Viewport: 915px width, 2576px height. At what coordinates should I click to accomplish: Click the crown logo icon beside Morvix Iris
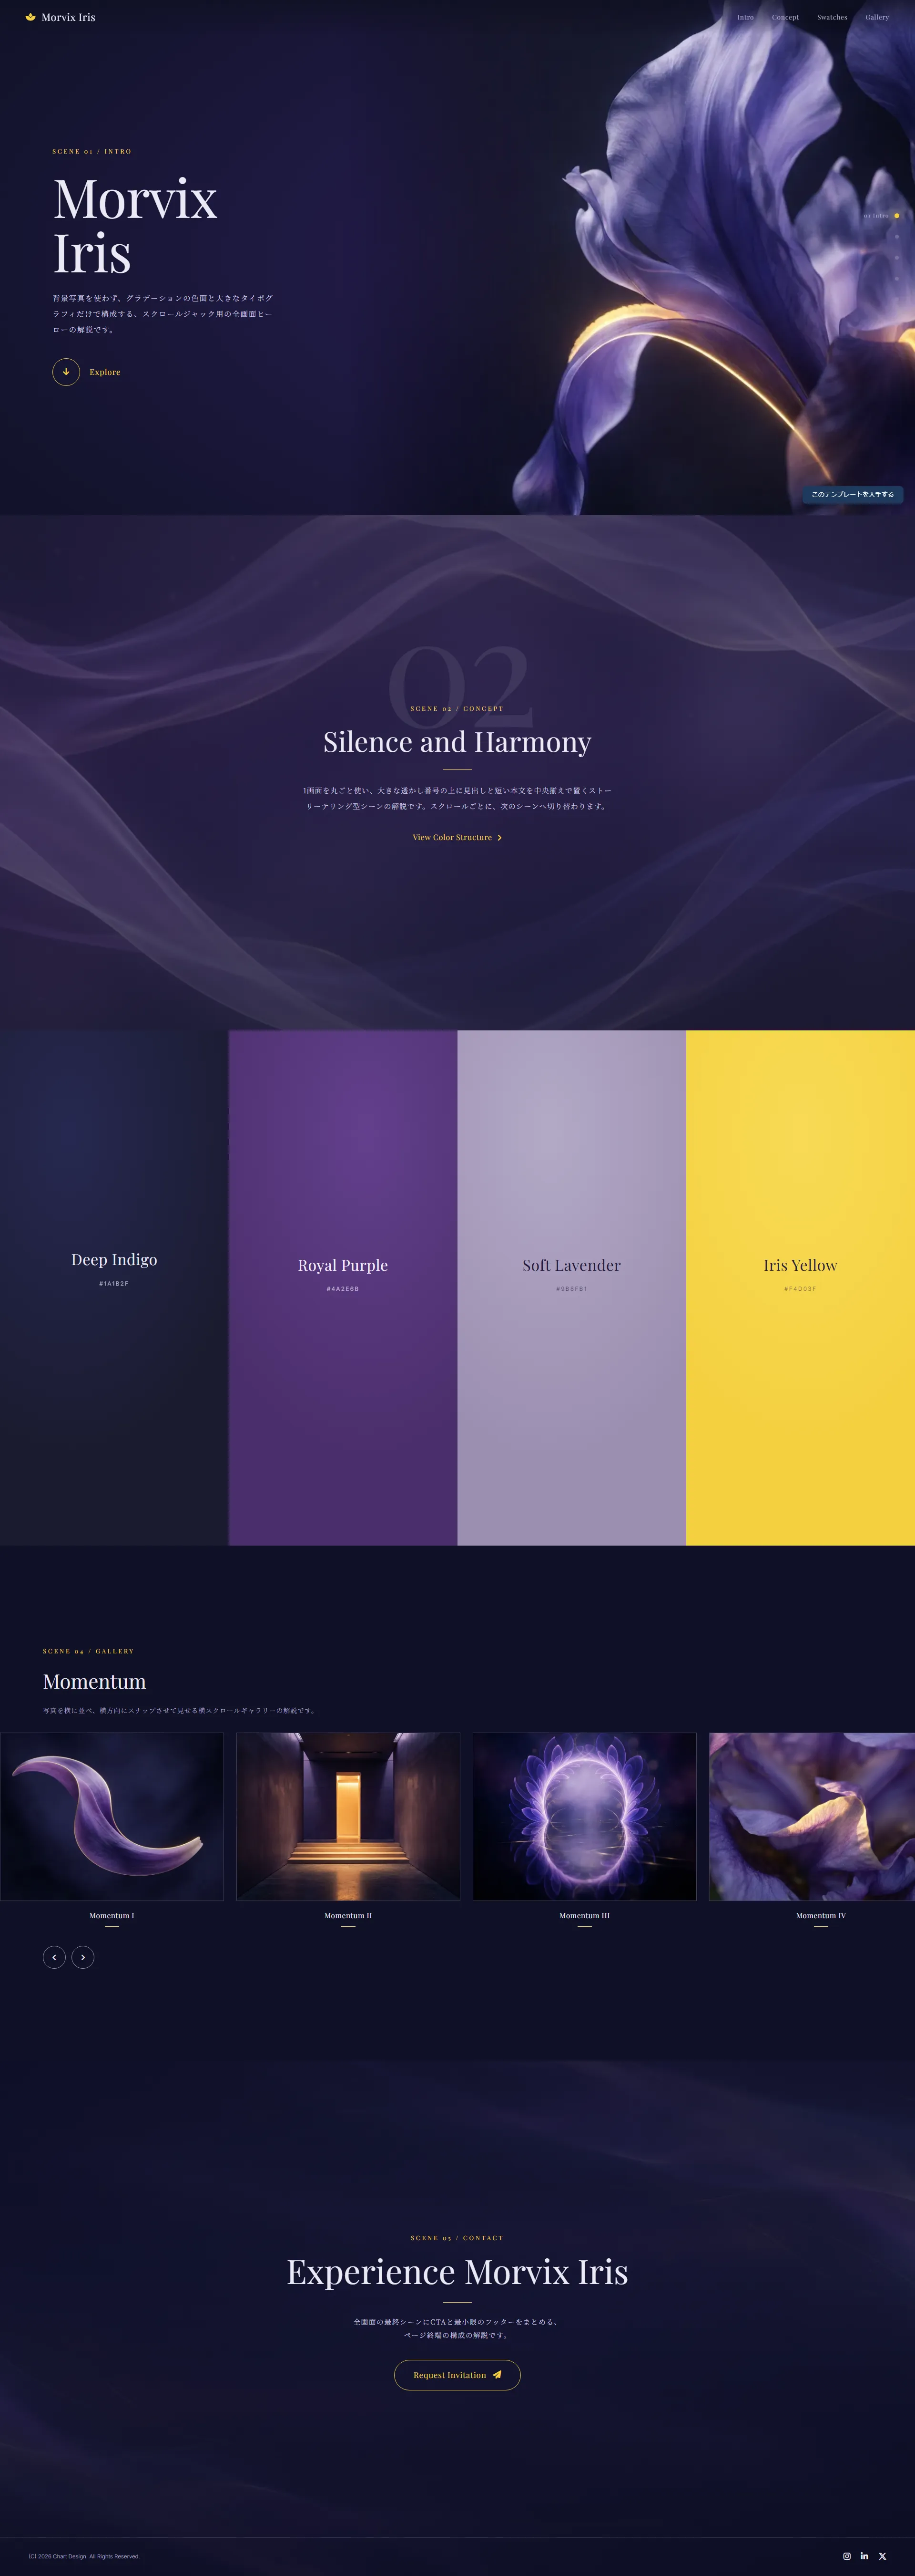(x=30, y=17)
